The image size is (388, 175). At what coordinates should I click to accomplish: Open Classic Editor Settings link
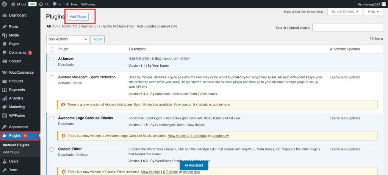tap(82, 155)
